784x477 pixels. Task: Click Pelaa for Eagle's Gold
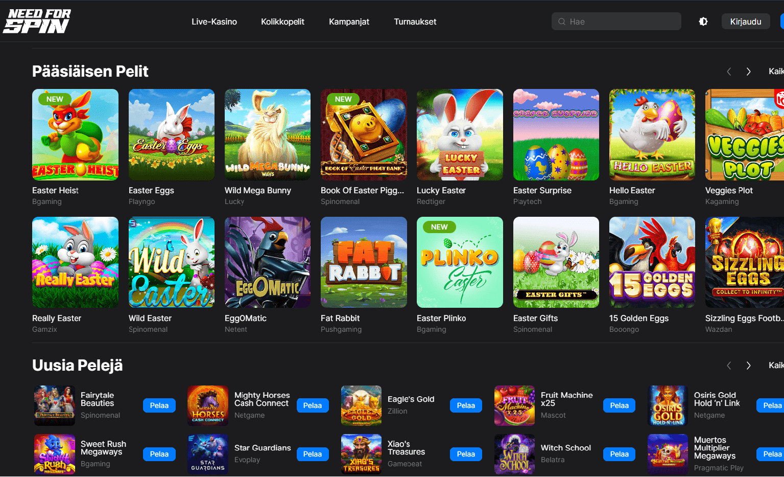(466, 405)
